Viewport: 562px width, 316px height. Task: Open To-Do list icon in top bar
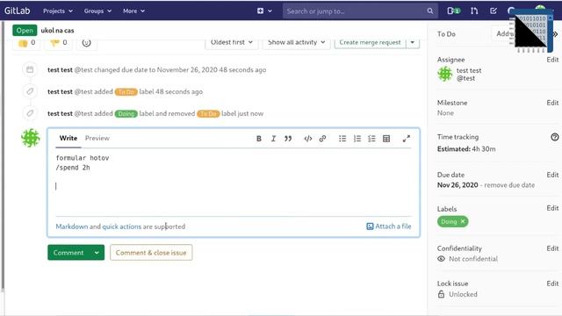494,11
